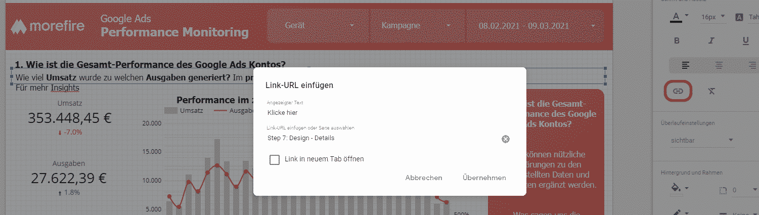Image resolution: width=759 pixels, height=215 pixels.
Task: Click the underlined word Insights
Action: (x=65, y=88)
